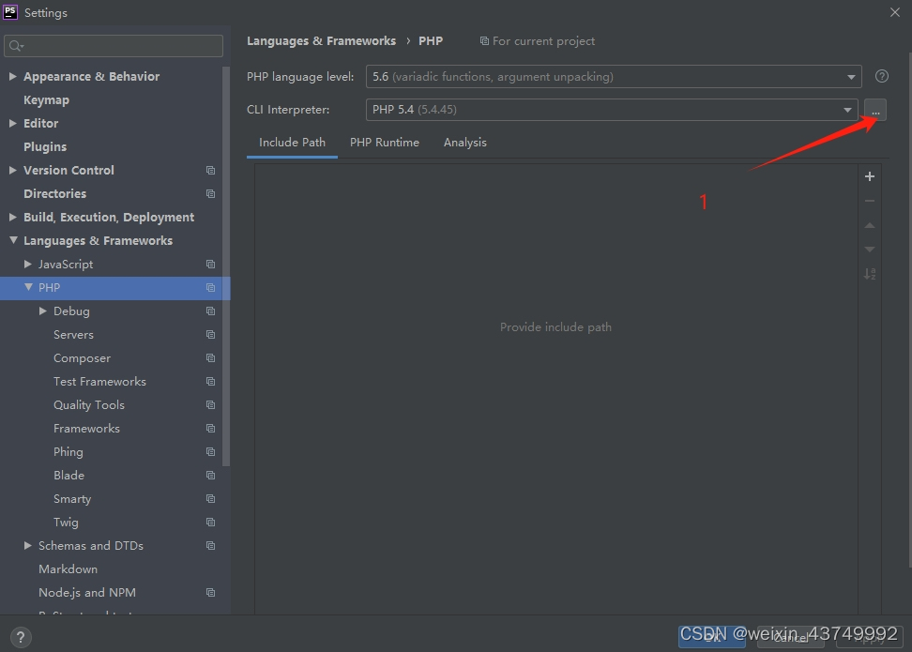Open the CLI Interpreter dropdown
Image resolution: width=912 pixels, height=652 pixels.
[x=846, y=109]
